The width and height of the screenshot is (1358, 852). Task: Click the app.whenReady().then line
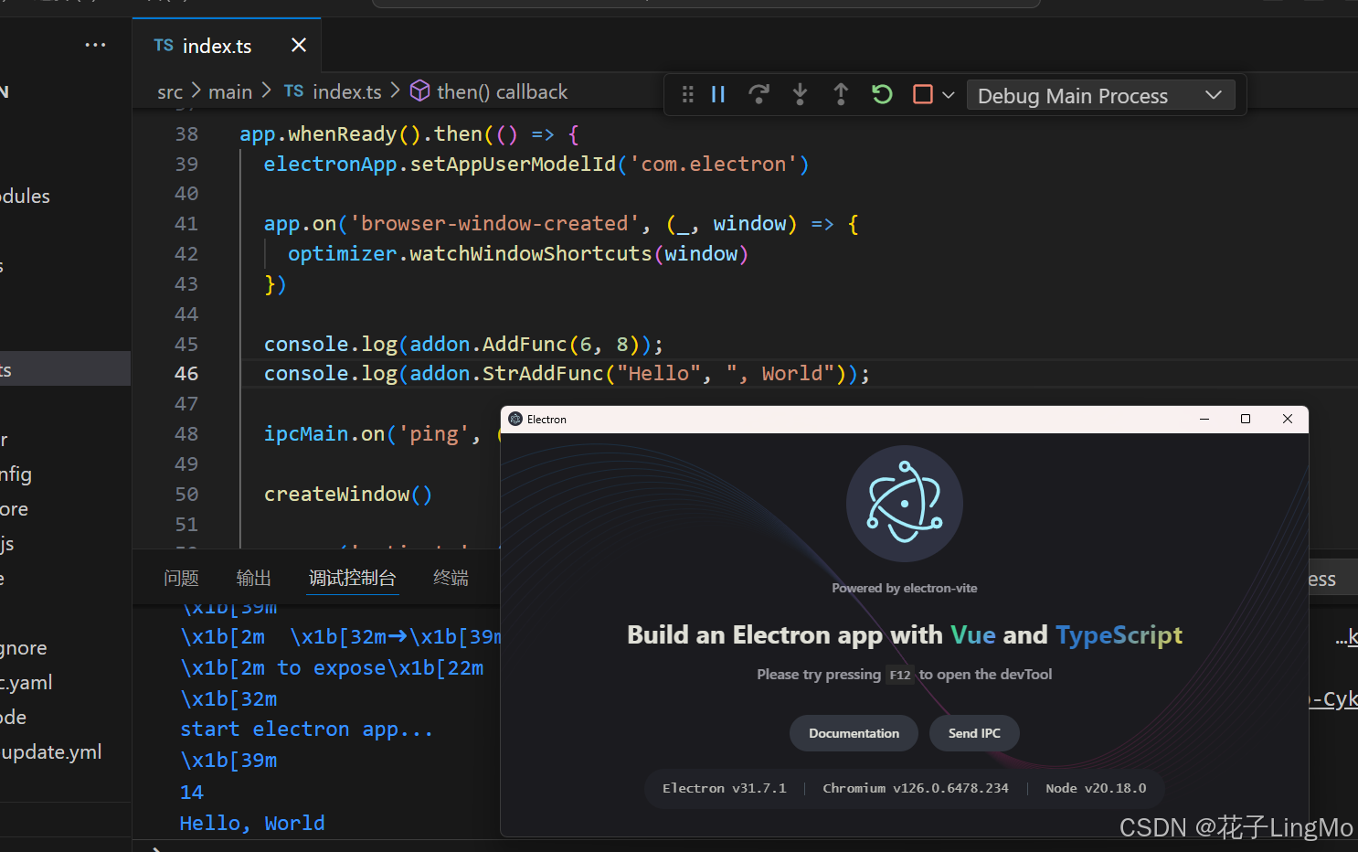(x=409, y=133)
